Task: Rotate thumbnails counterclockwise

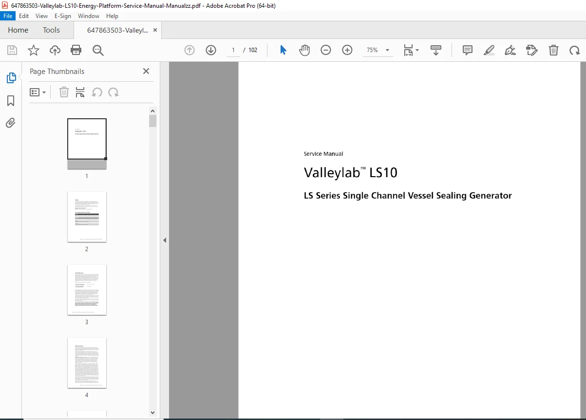Action: pyautogui.click(x=97, y=92)
